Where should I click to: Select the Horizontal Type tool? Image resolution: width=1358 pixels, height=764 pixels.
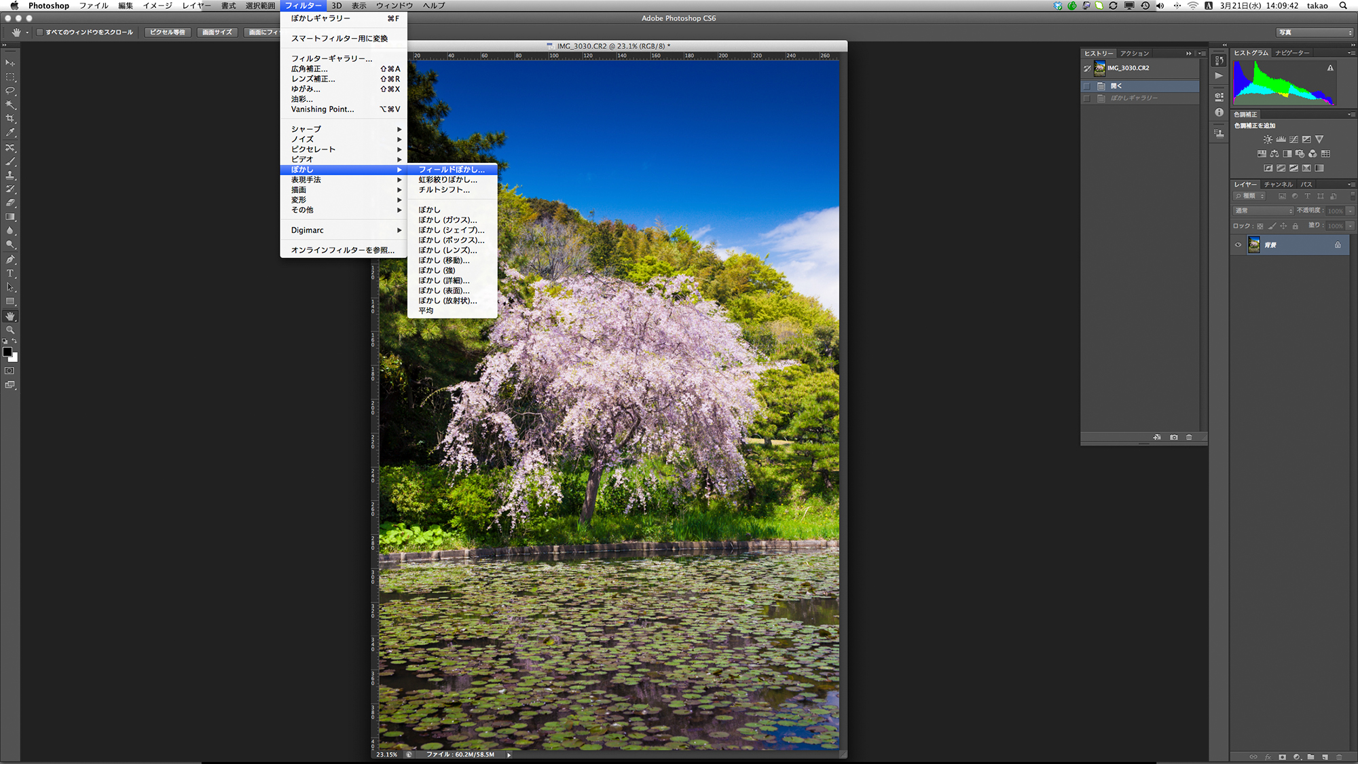(10, 274)
